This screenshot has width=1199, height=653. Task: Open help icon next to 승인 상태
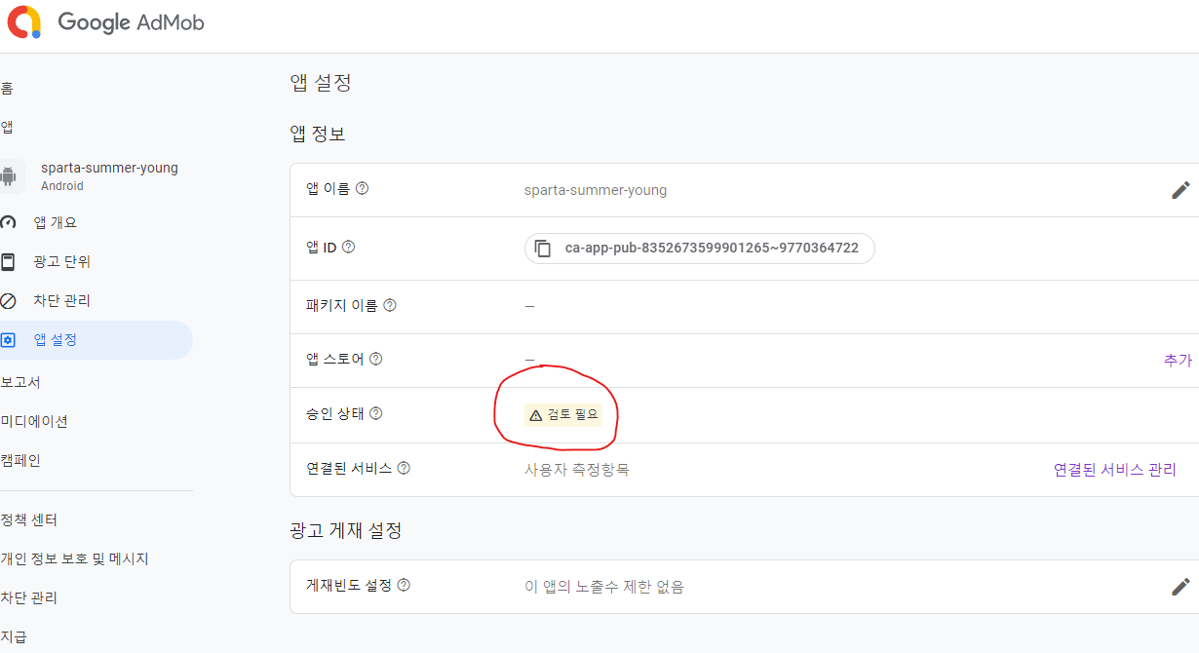click(x=376, y=413)
